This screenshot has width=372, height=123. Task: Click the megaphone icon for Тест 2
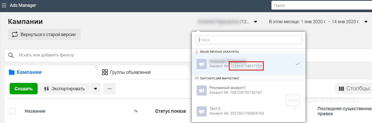[x=201, y=111]
